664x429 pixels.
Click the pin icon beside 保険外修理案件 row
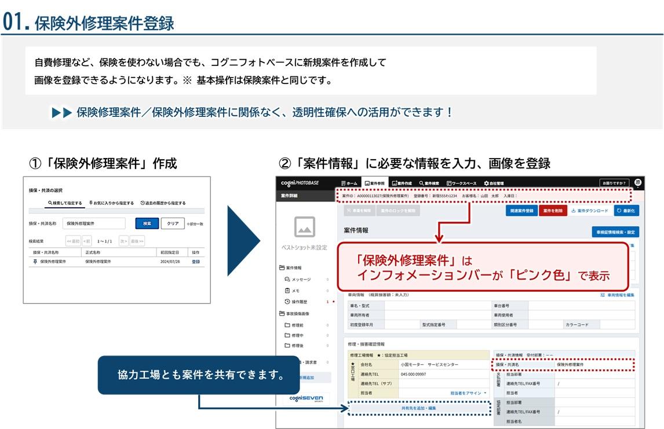[34, 262]
